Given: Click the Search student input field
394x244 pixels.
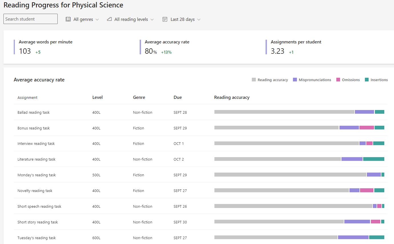Looking at the screenshot, I should point(31,19).
